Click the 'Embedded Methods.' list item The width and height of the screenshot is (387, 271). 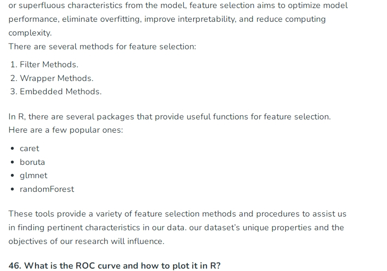61,91
